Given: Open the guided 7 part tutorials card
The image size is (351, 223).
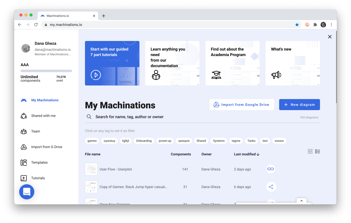Looking at the screenshot, I should pyautogui.click(x=112, y=63).
